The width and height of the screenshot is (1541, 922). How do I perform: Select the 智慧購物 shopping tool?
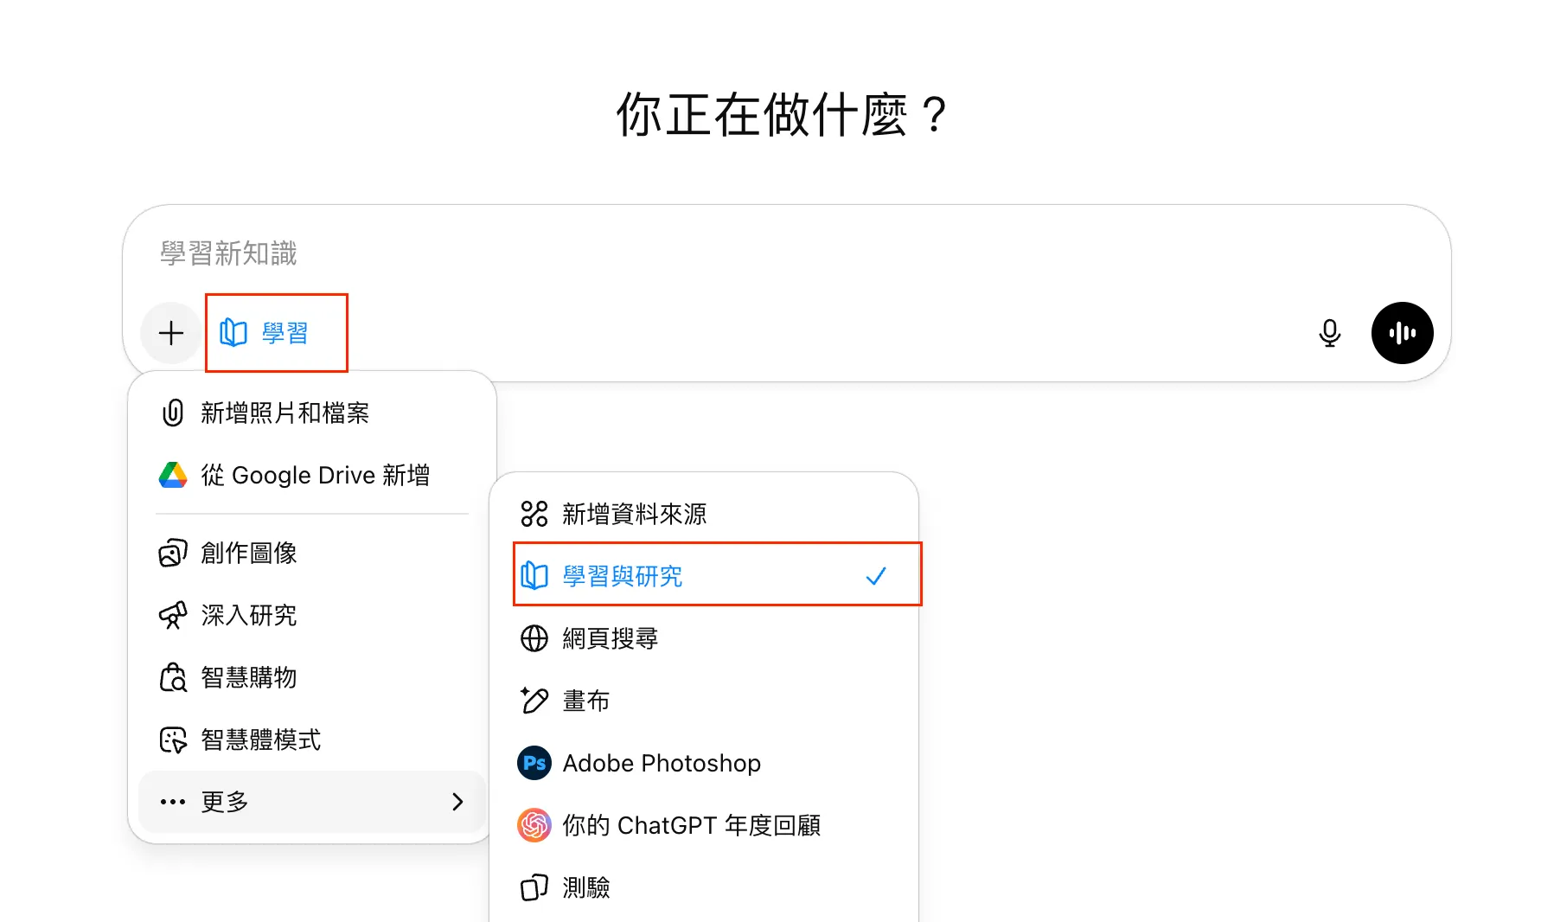[x=249, y=677]
